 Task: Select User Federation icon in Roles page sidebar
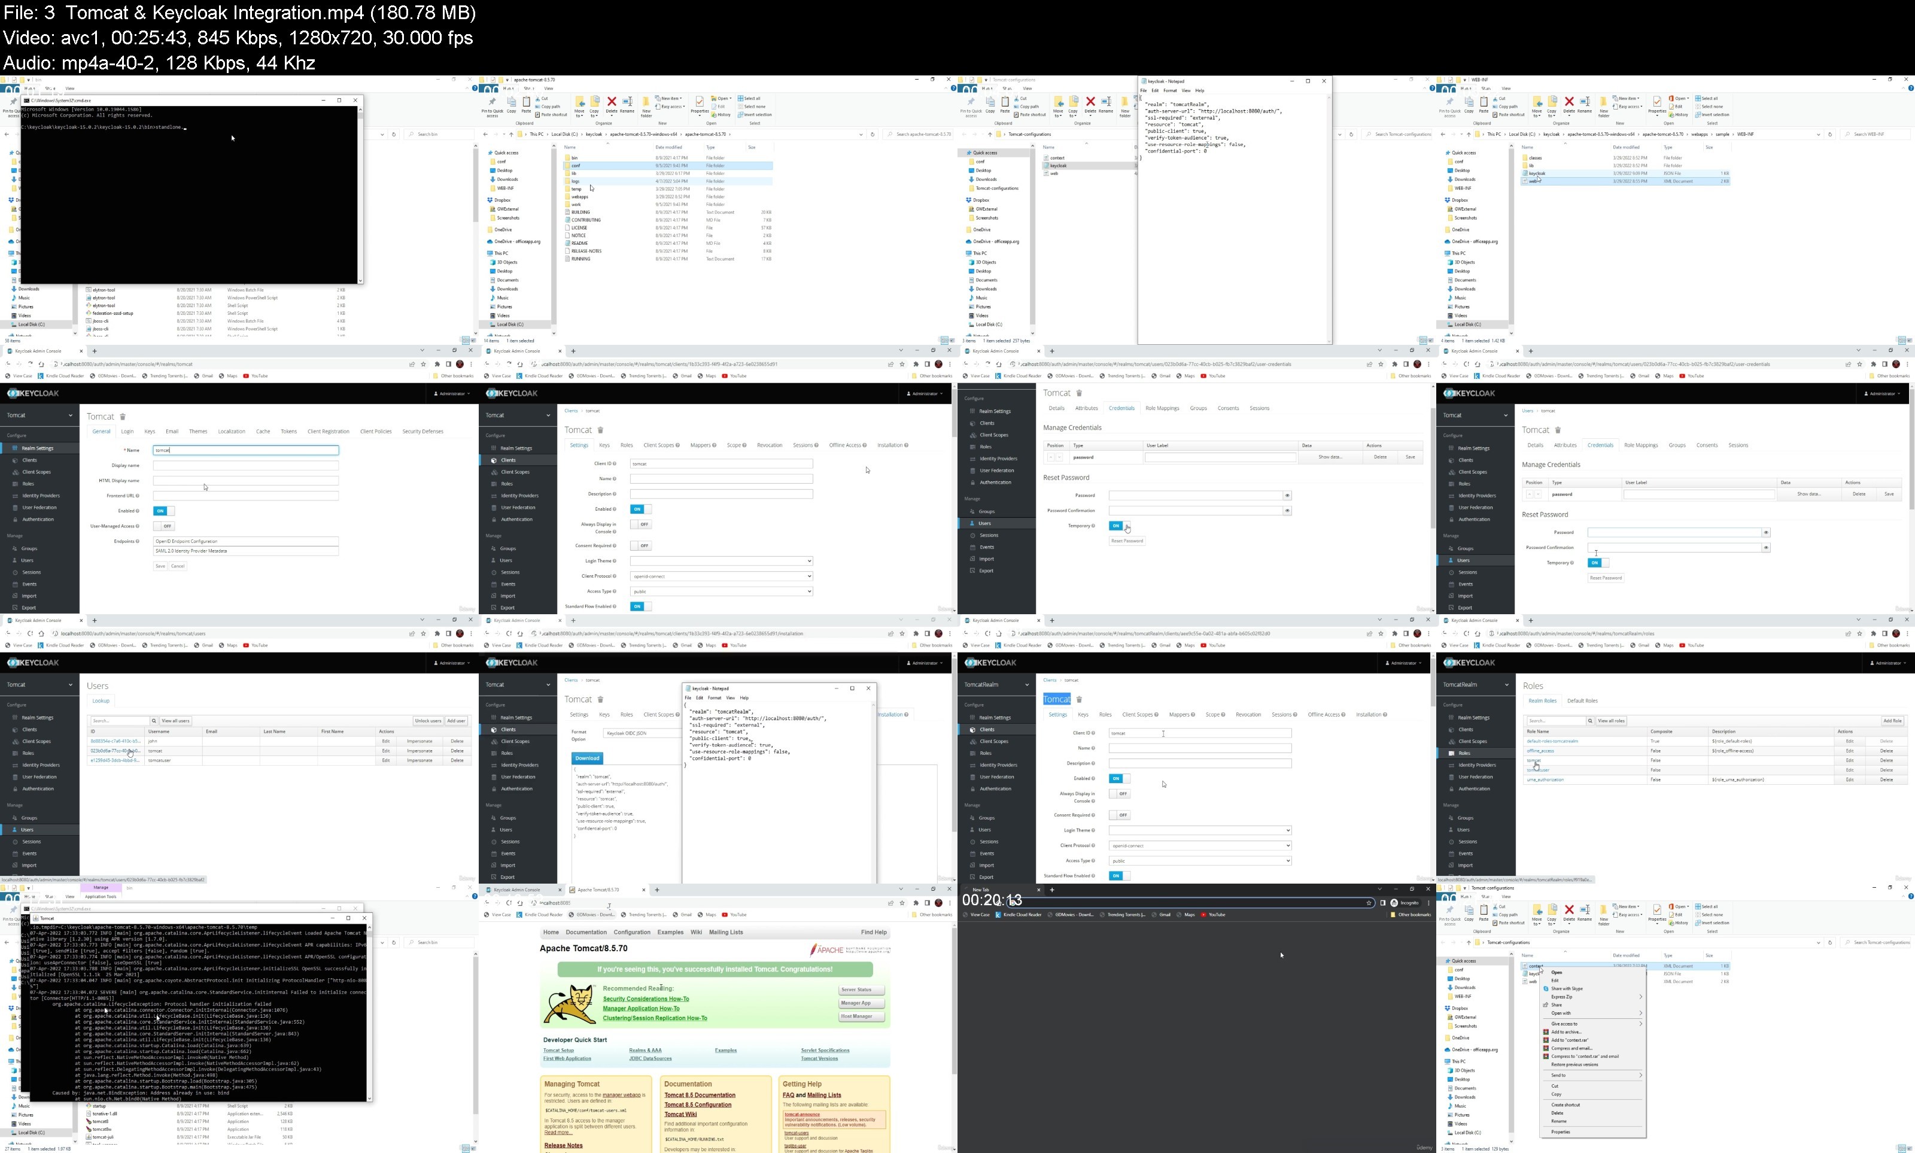coord(1451,777)
